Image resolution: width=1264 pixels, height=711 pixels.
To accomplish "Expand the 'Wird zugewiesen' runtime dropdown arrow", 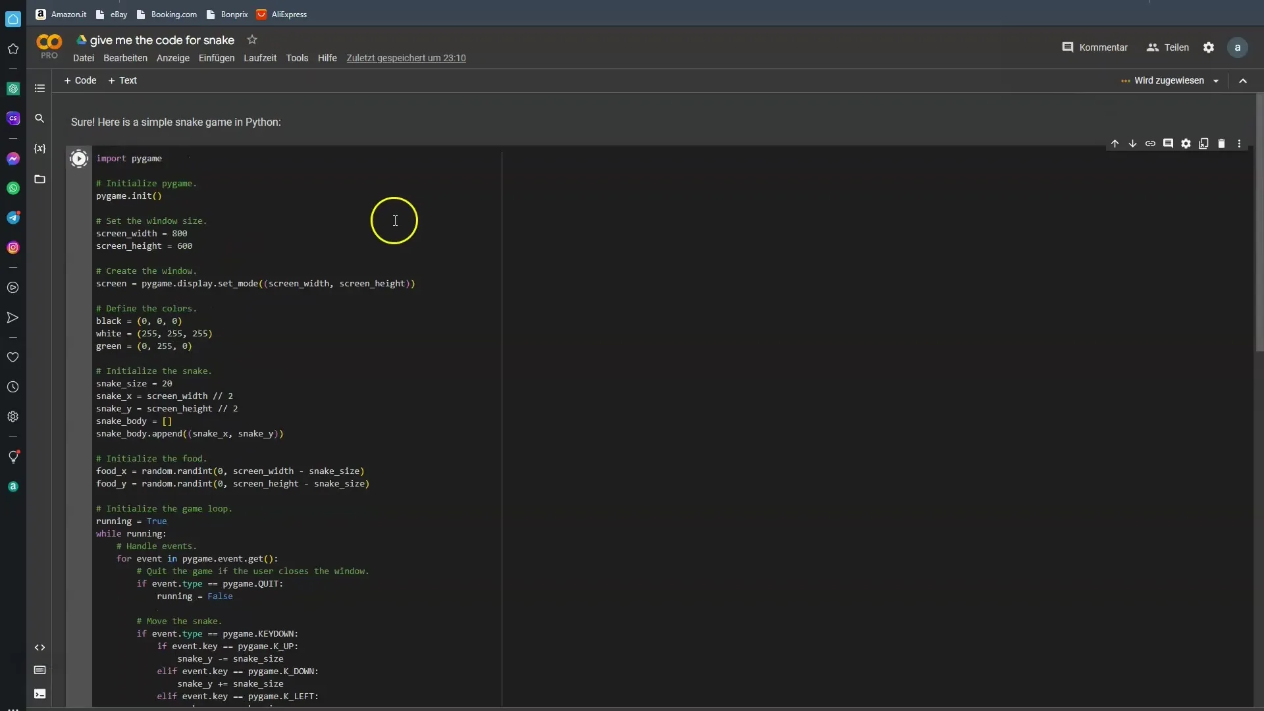I will [x=1216, y=81].
